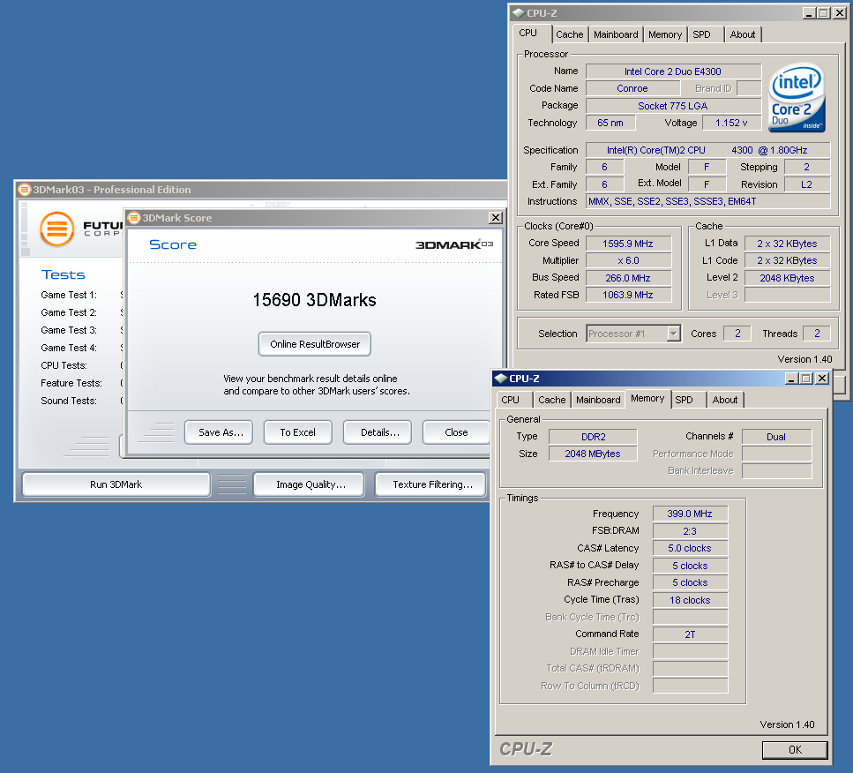Click the Channels # value 'Dual'

coord(776,437)
